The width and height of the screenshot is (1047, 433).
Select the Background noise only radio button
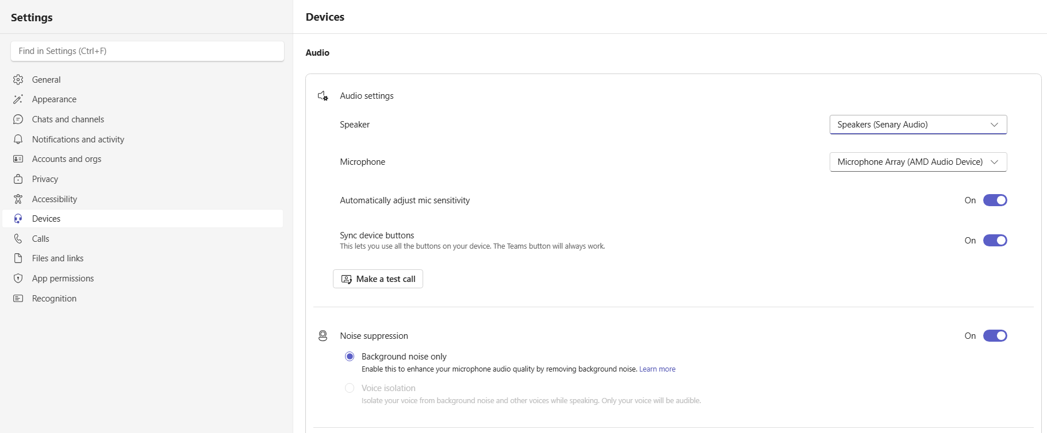pos(350,357)
